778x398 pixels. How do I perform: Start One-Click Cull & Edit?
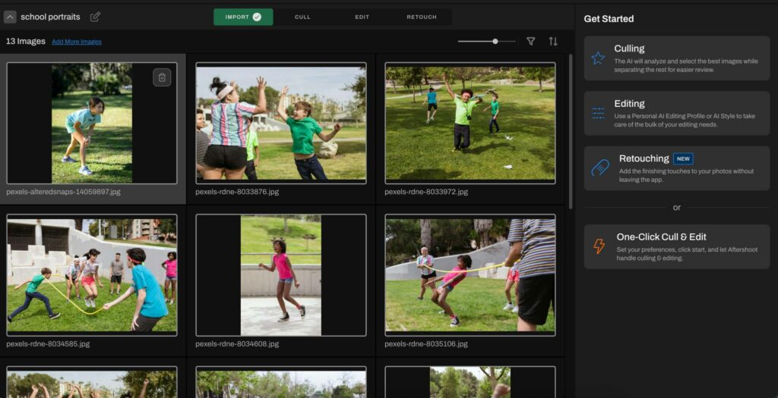(x=677, y=246)
